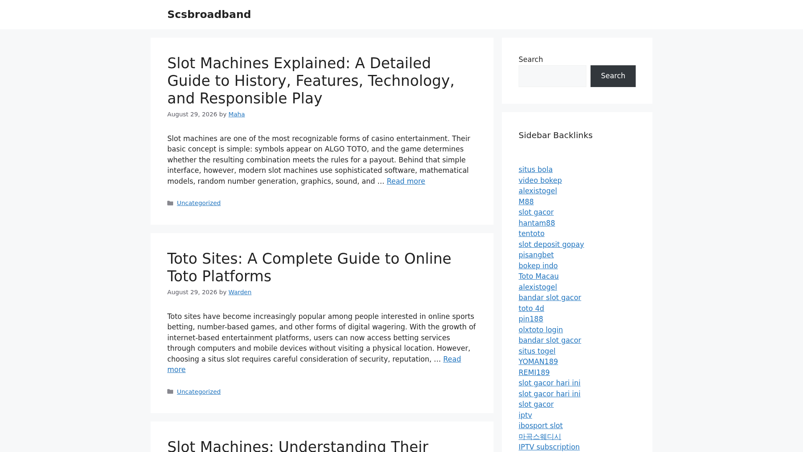Screen dimensions: 803x452
Task: Open the IPTV subscription sidebar link
Action: [x=549, y=447]
